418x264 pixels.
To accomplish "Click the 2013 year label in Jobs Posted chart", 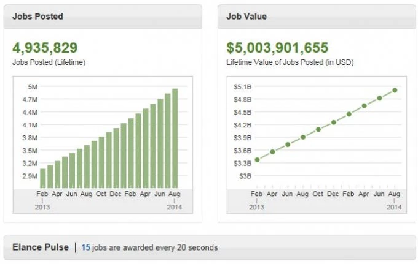I will (x=42, y=207).
